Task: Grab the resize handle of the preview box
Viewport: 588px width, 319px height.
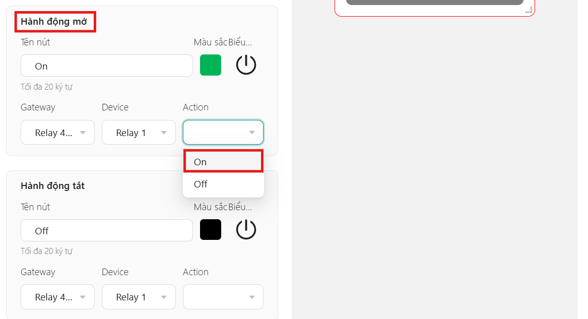Action: tap(529, 10)
